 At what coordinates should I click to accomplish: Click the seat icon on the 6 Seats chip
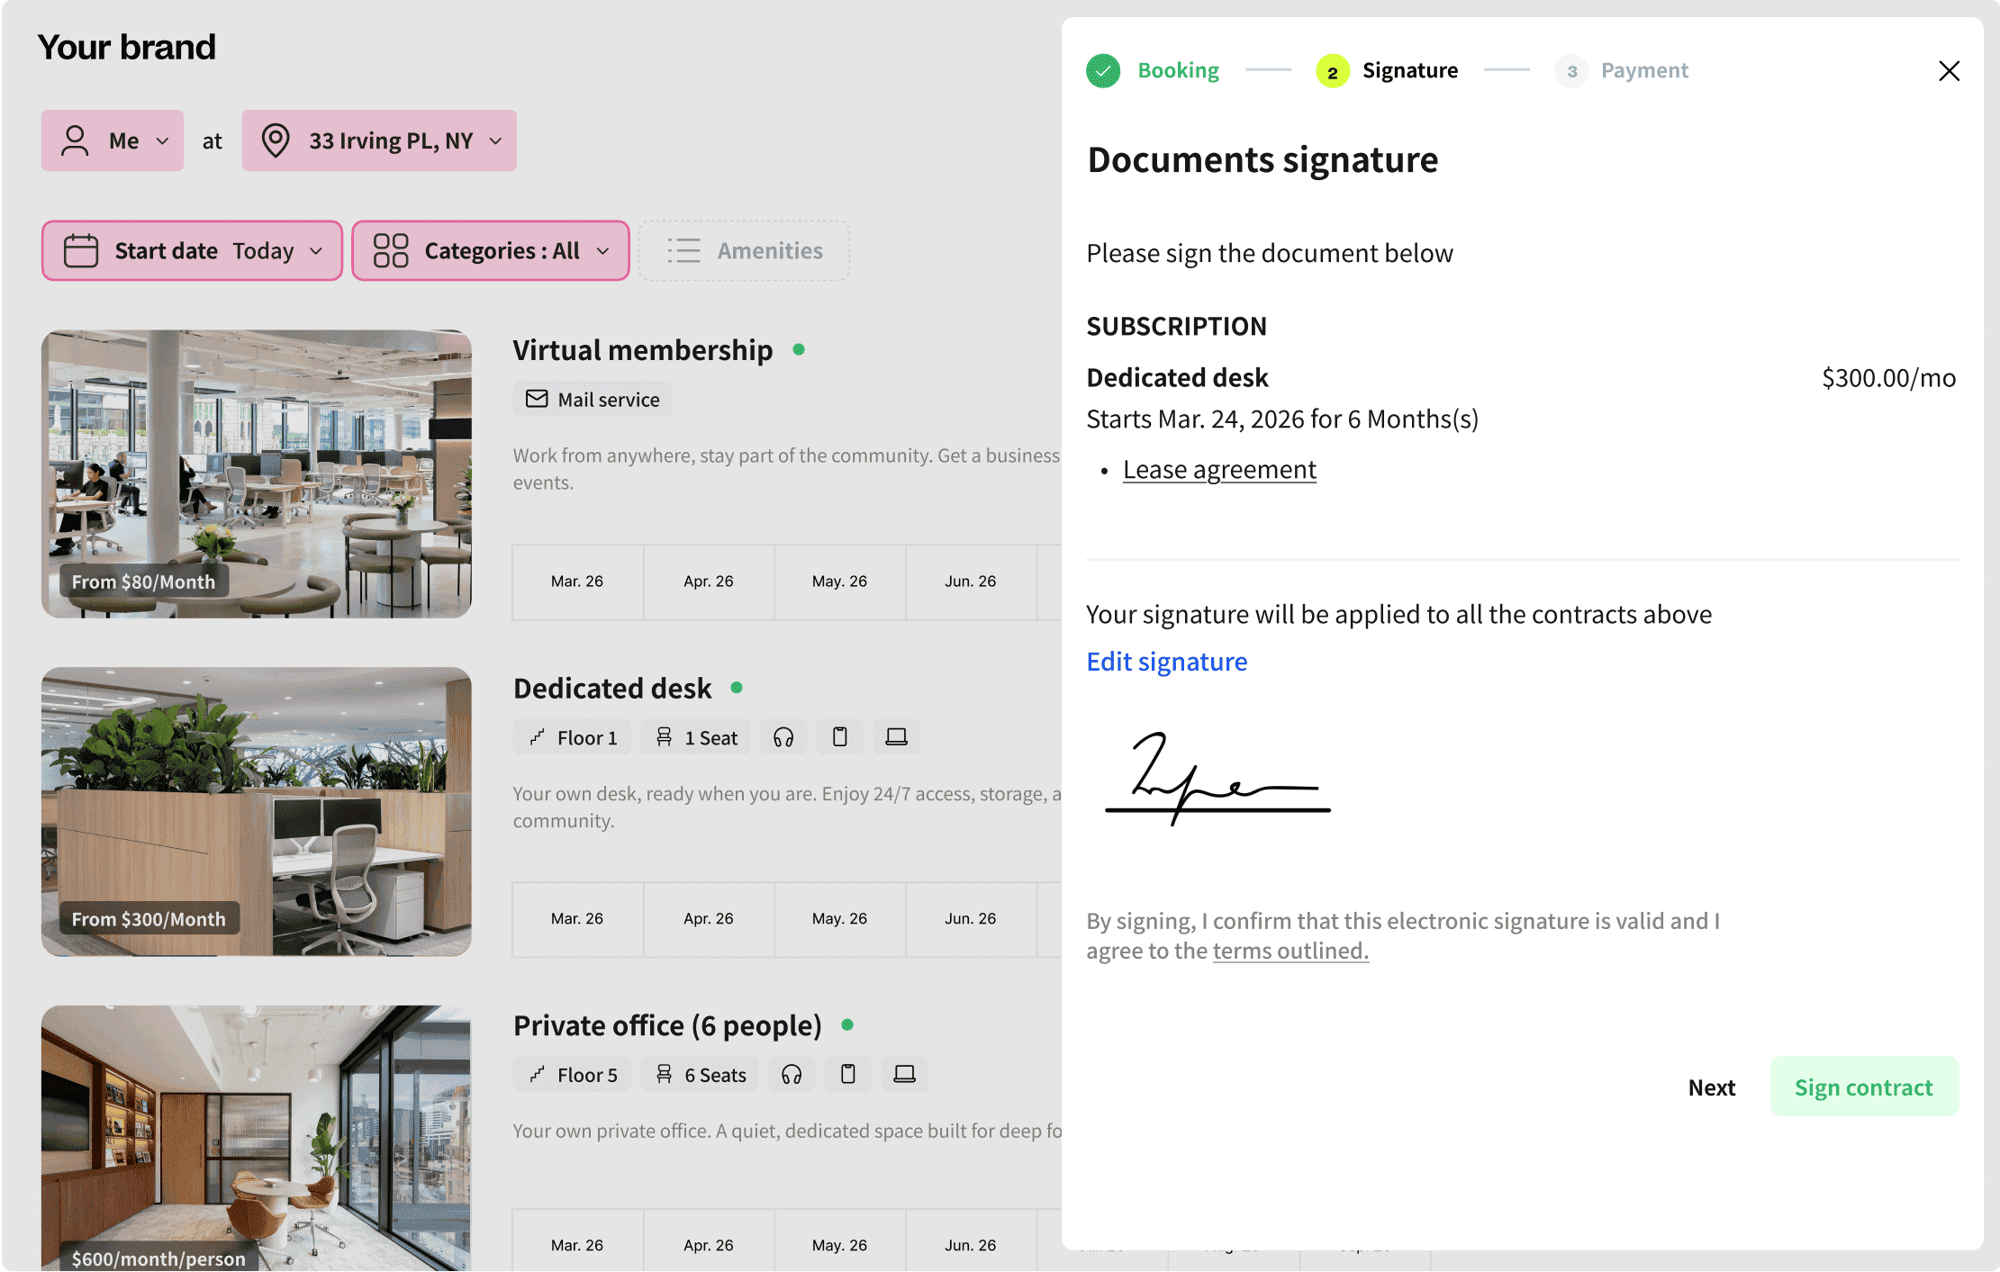[664, 1074]
